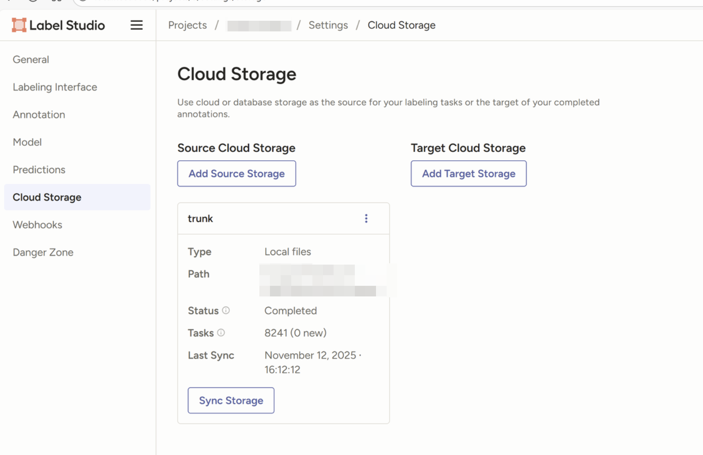Open the trunk storage three-dot menu
Image resolution: width=703 pixels, height=455 pixels.
click(366, 218)
